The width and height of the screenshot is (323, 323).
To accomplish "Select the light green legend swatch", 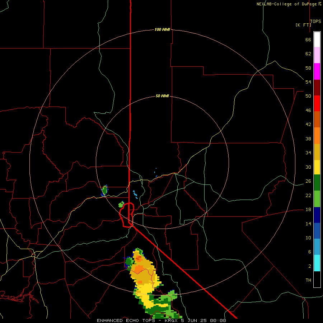I will (x=317, y=199).
